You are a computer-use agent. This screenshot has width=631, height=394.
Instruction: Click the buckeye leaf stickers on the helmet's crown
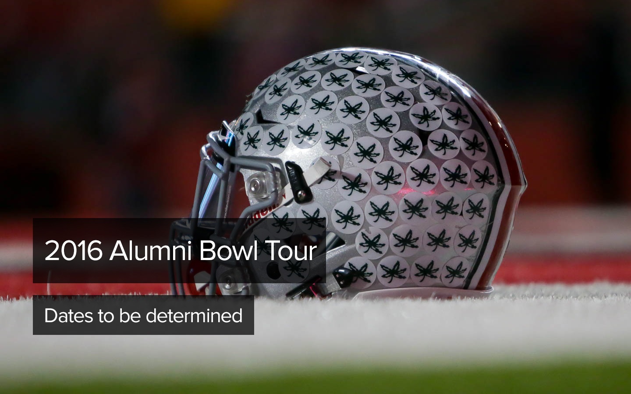point(351,88)
